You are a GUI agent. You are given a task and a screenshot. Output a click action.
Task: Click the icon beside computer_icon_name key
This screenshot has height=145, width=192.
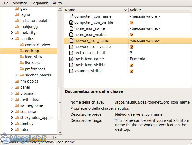[71, 16]
